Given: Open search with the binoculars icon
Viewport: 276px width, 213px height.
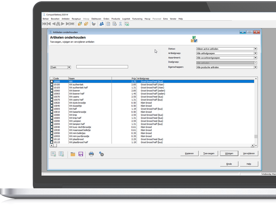Looking at the screenshot, I should click(x=58, y=24).
